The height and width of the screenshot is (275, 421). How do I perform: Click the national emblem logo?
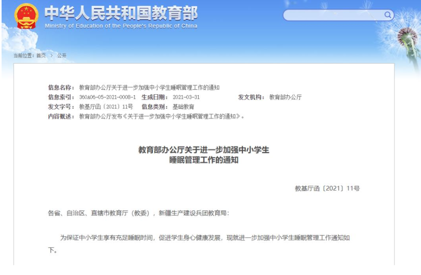(26, 16)
